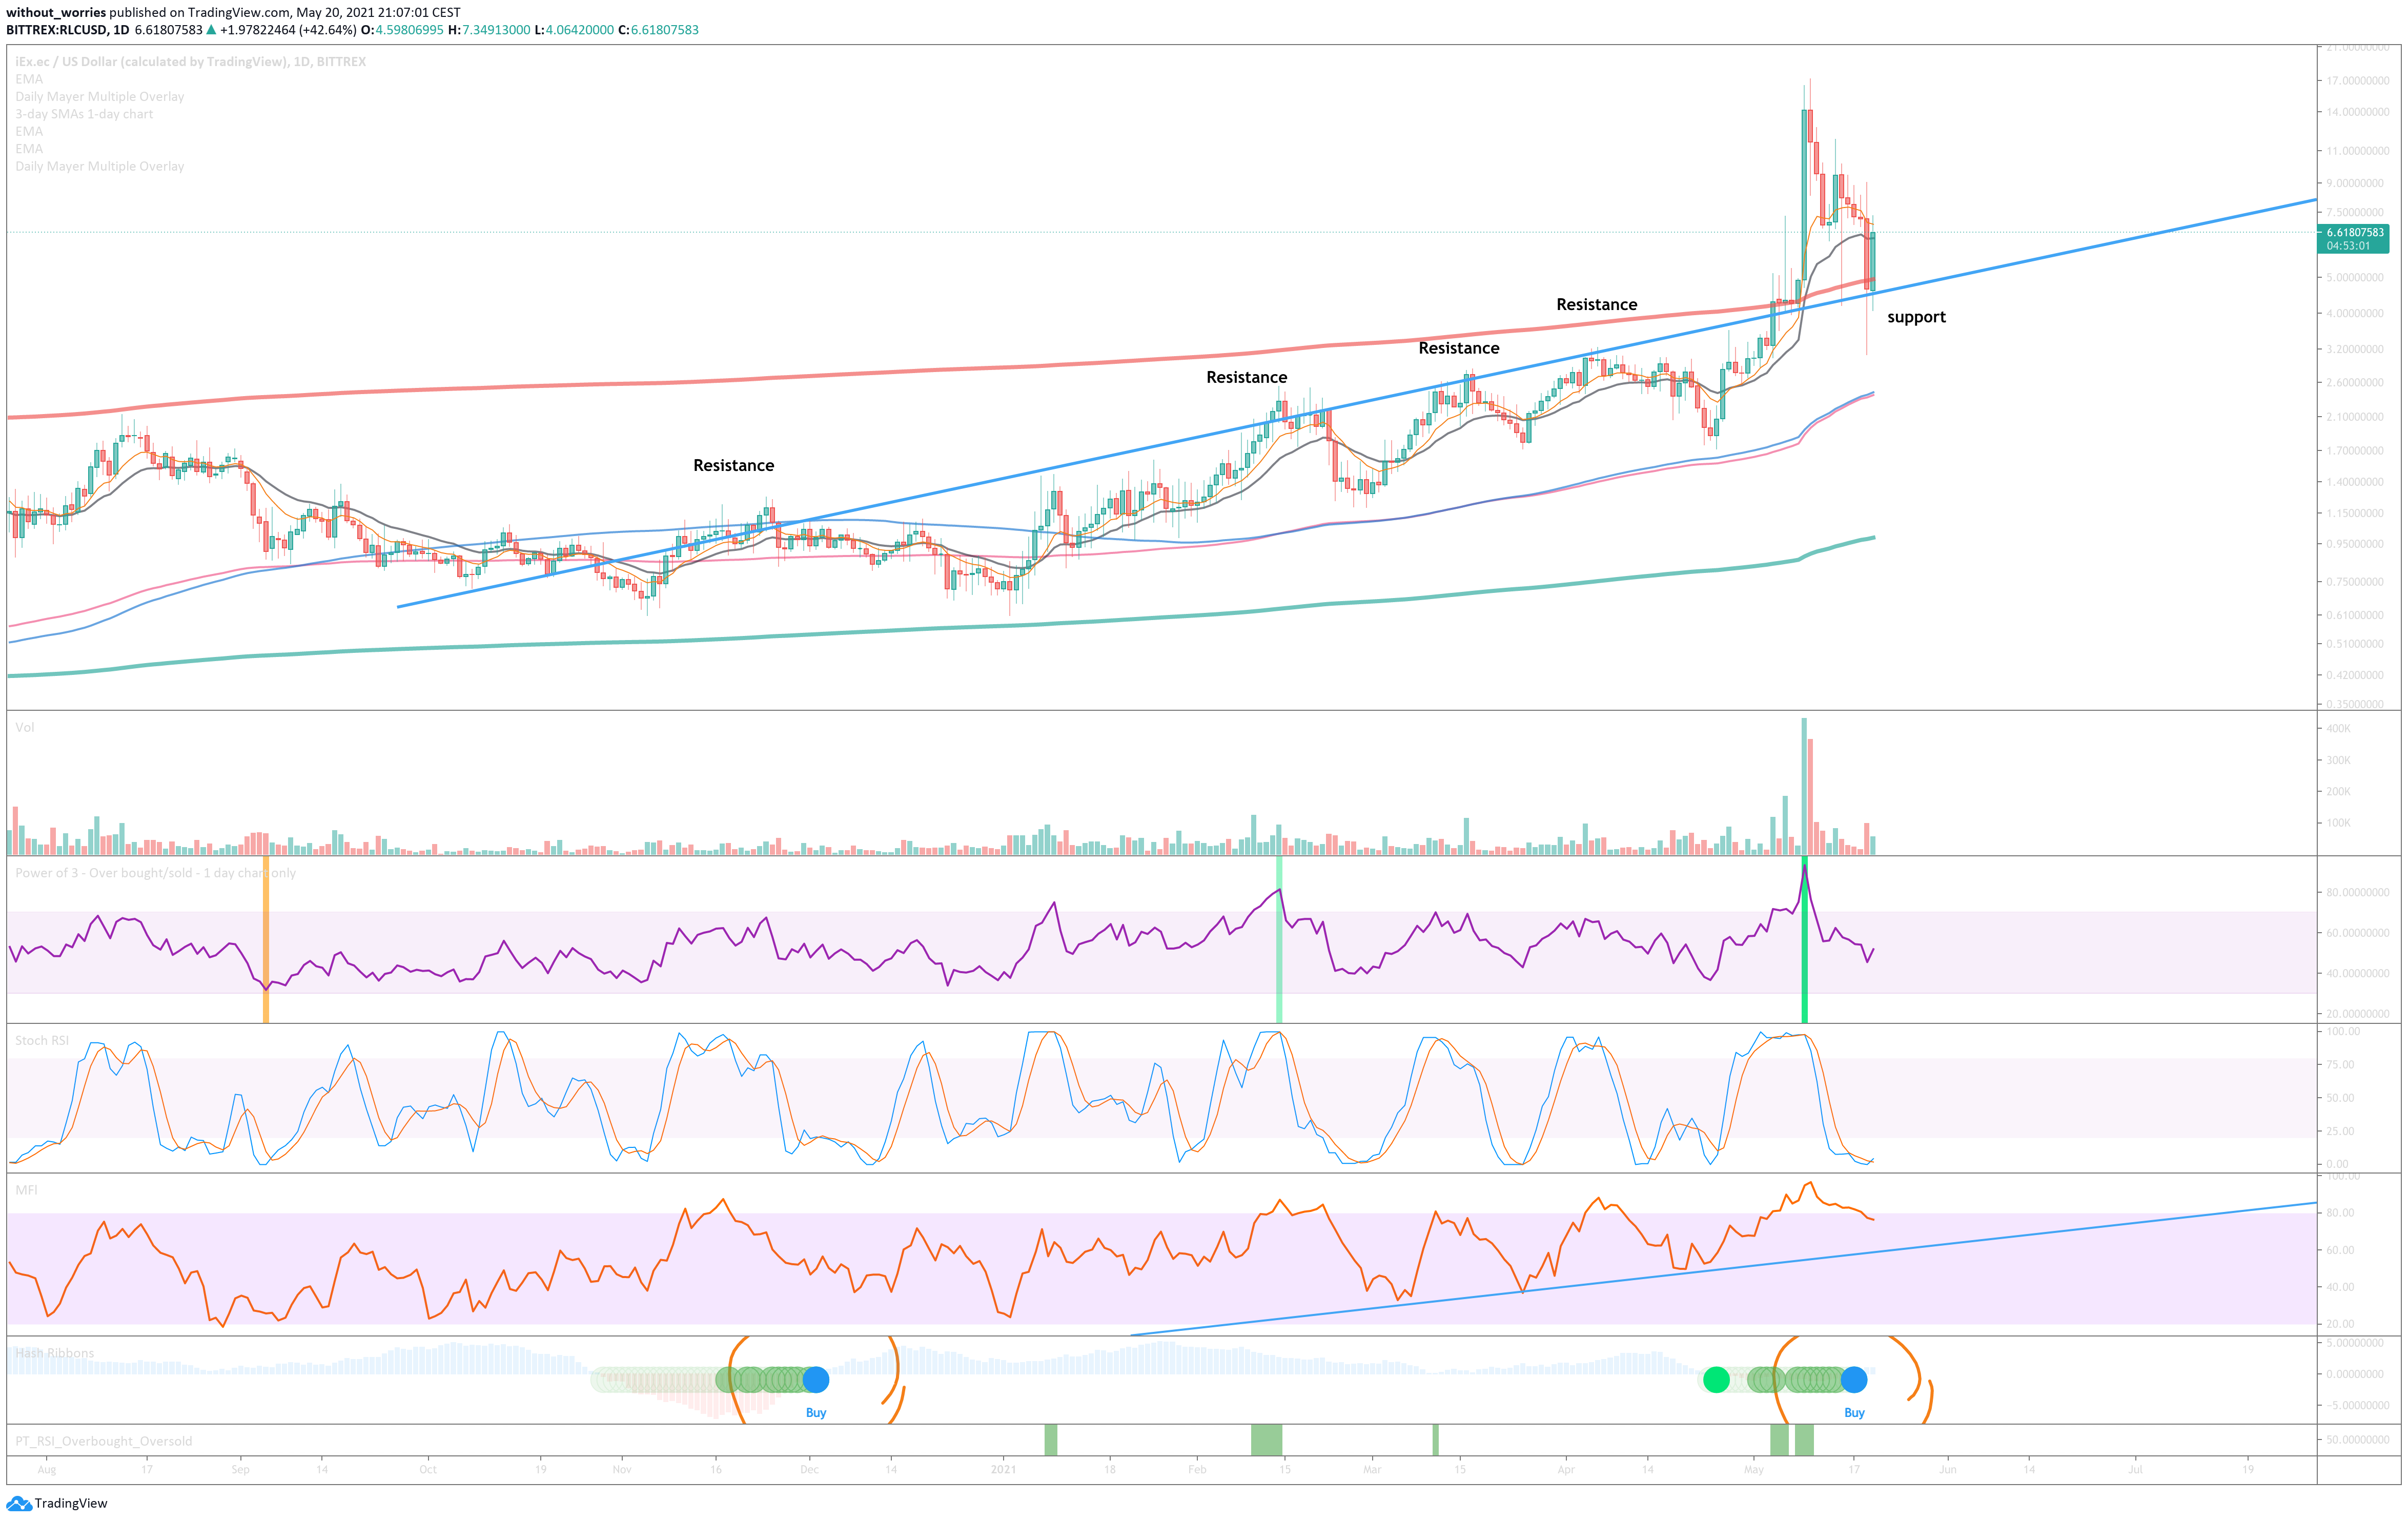Click the Nov date on the time axis

click(622, 1469)
